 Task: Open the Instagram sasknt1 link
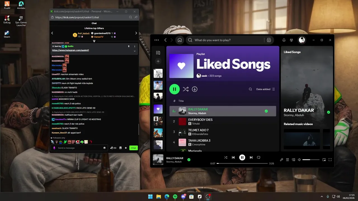pos(70,50)
